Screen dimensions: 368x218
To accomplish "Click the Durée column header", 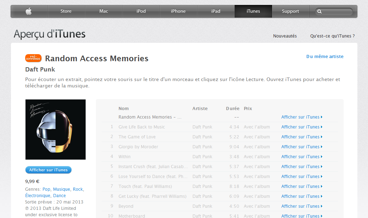I will click(x=232, y=108).
